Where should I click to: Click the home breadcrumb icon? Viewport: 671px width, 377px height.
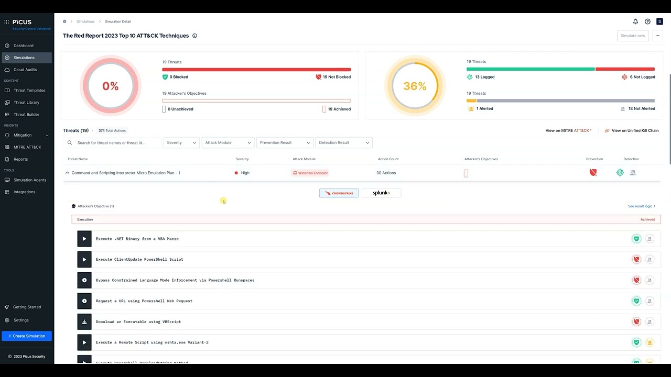(x=64, y=21)
